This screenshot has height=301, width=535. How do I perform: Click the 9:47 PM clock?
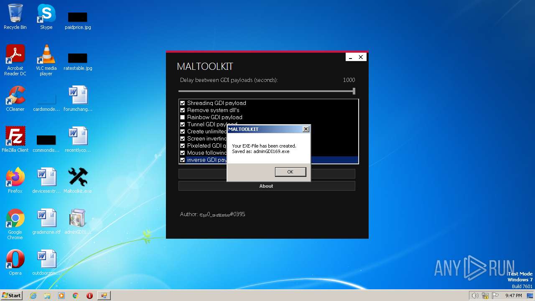coord(513,296)
